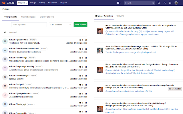Open the merge requests icon in the navbar
Viewport: 183px width, 114px height.
tap(164, 3)
